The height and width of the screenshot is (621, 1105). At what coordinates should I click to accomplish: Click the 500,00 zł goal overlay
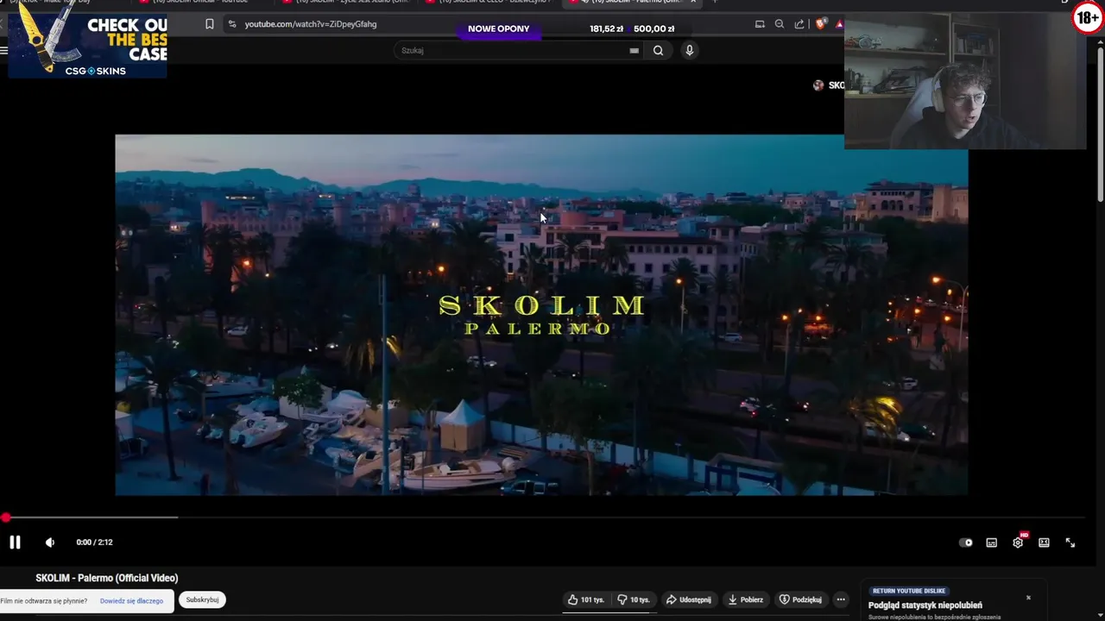pyautogui.click(x=654, y=28)
